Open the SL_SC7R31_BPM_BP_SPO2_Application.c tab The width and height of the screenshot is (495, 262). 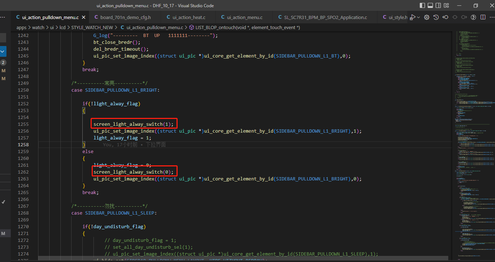pos(326,17)
